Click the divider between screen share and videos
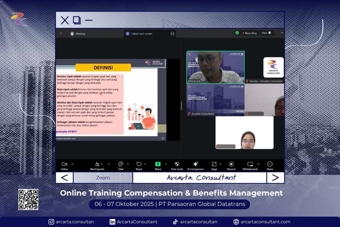340x227 pixels. (x=181, y=105)
